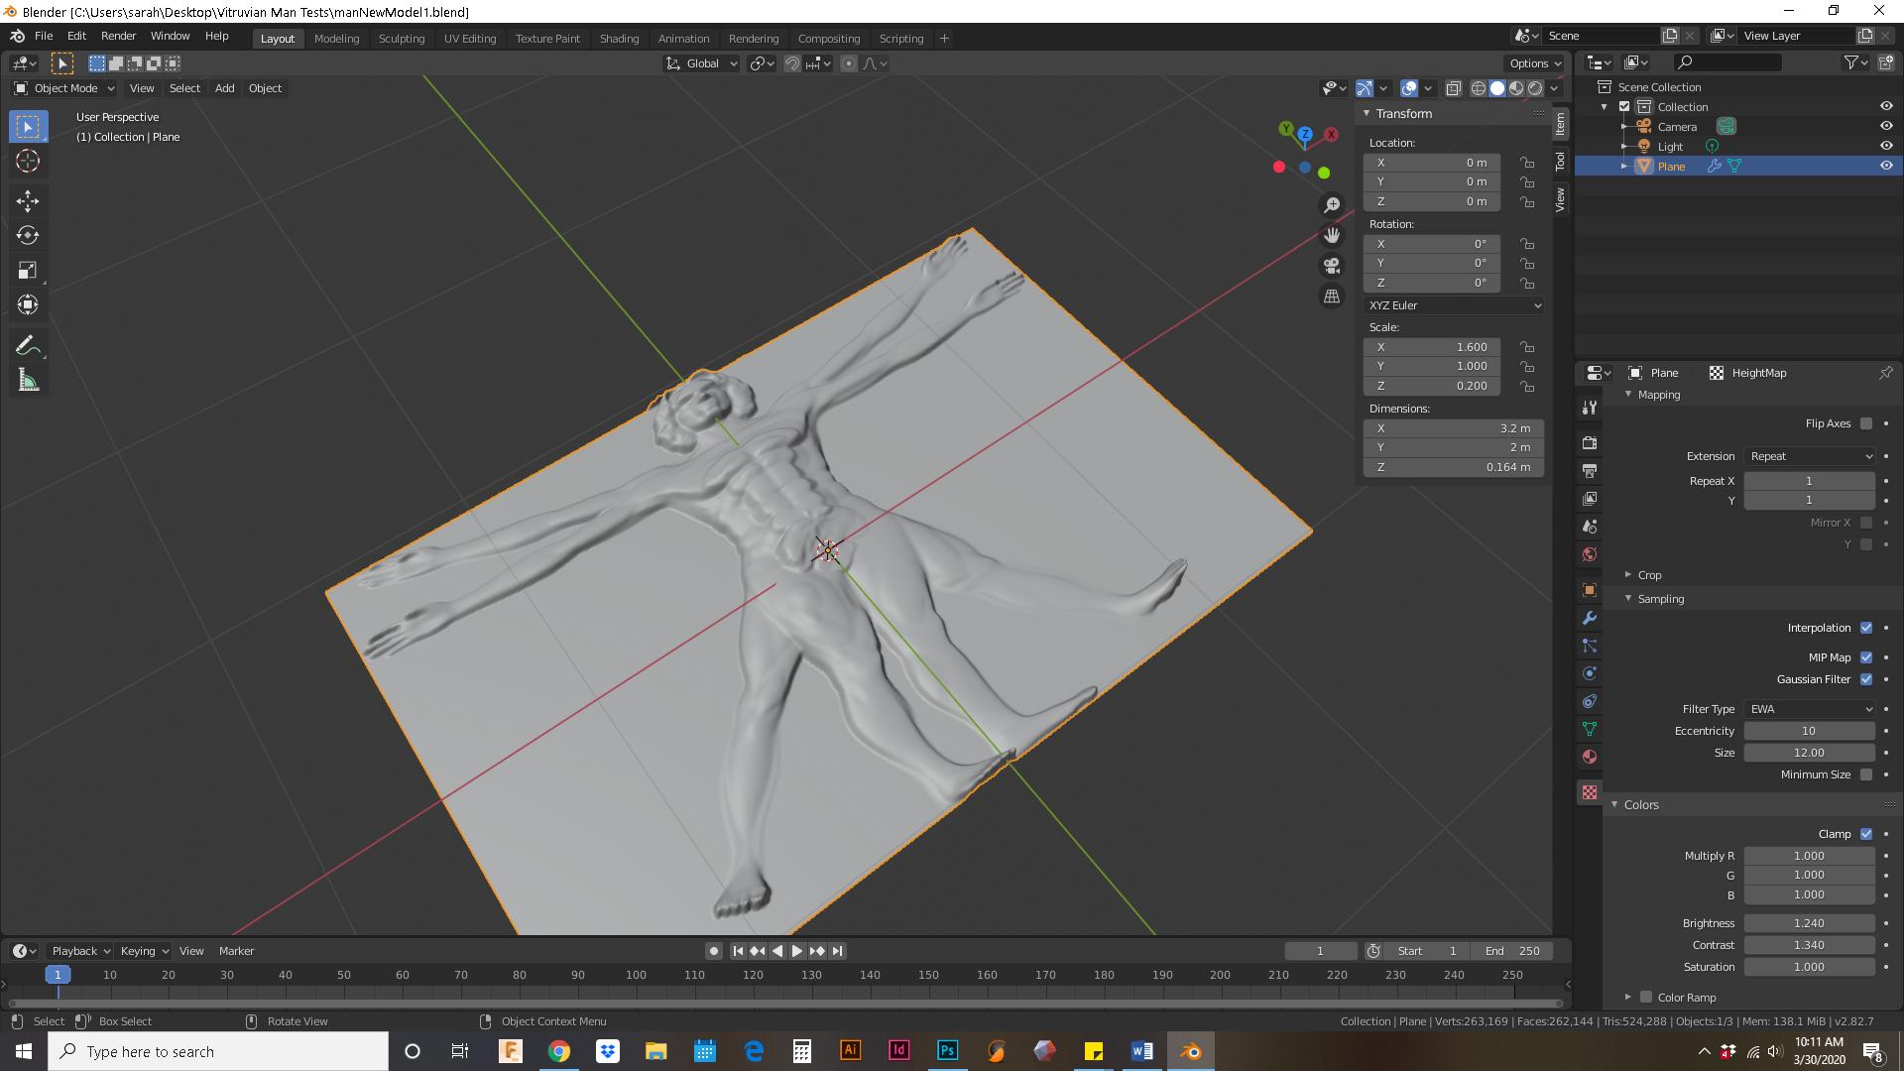Jump to the last frame with playback control

[x=838, y=950]
